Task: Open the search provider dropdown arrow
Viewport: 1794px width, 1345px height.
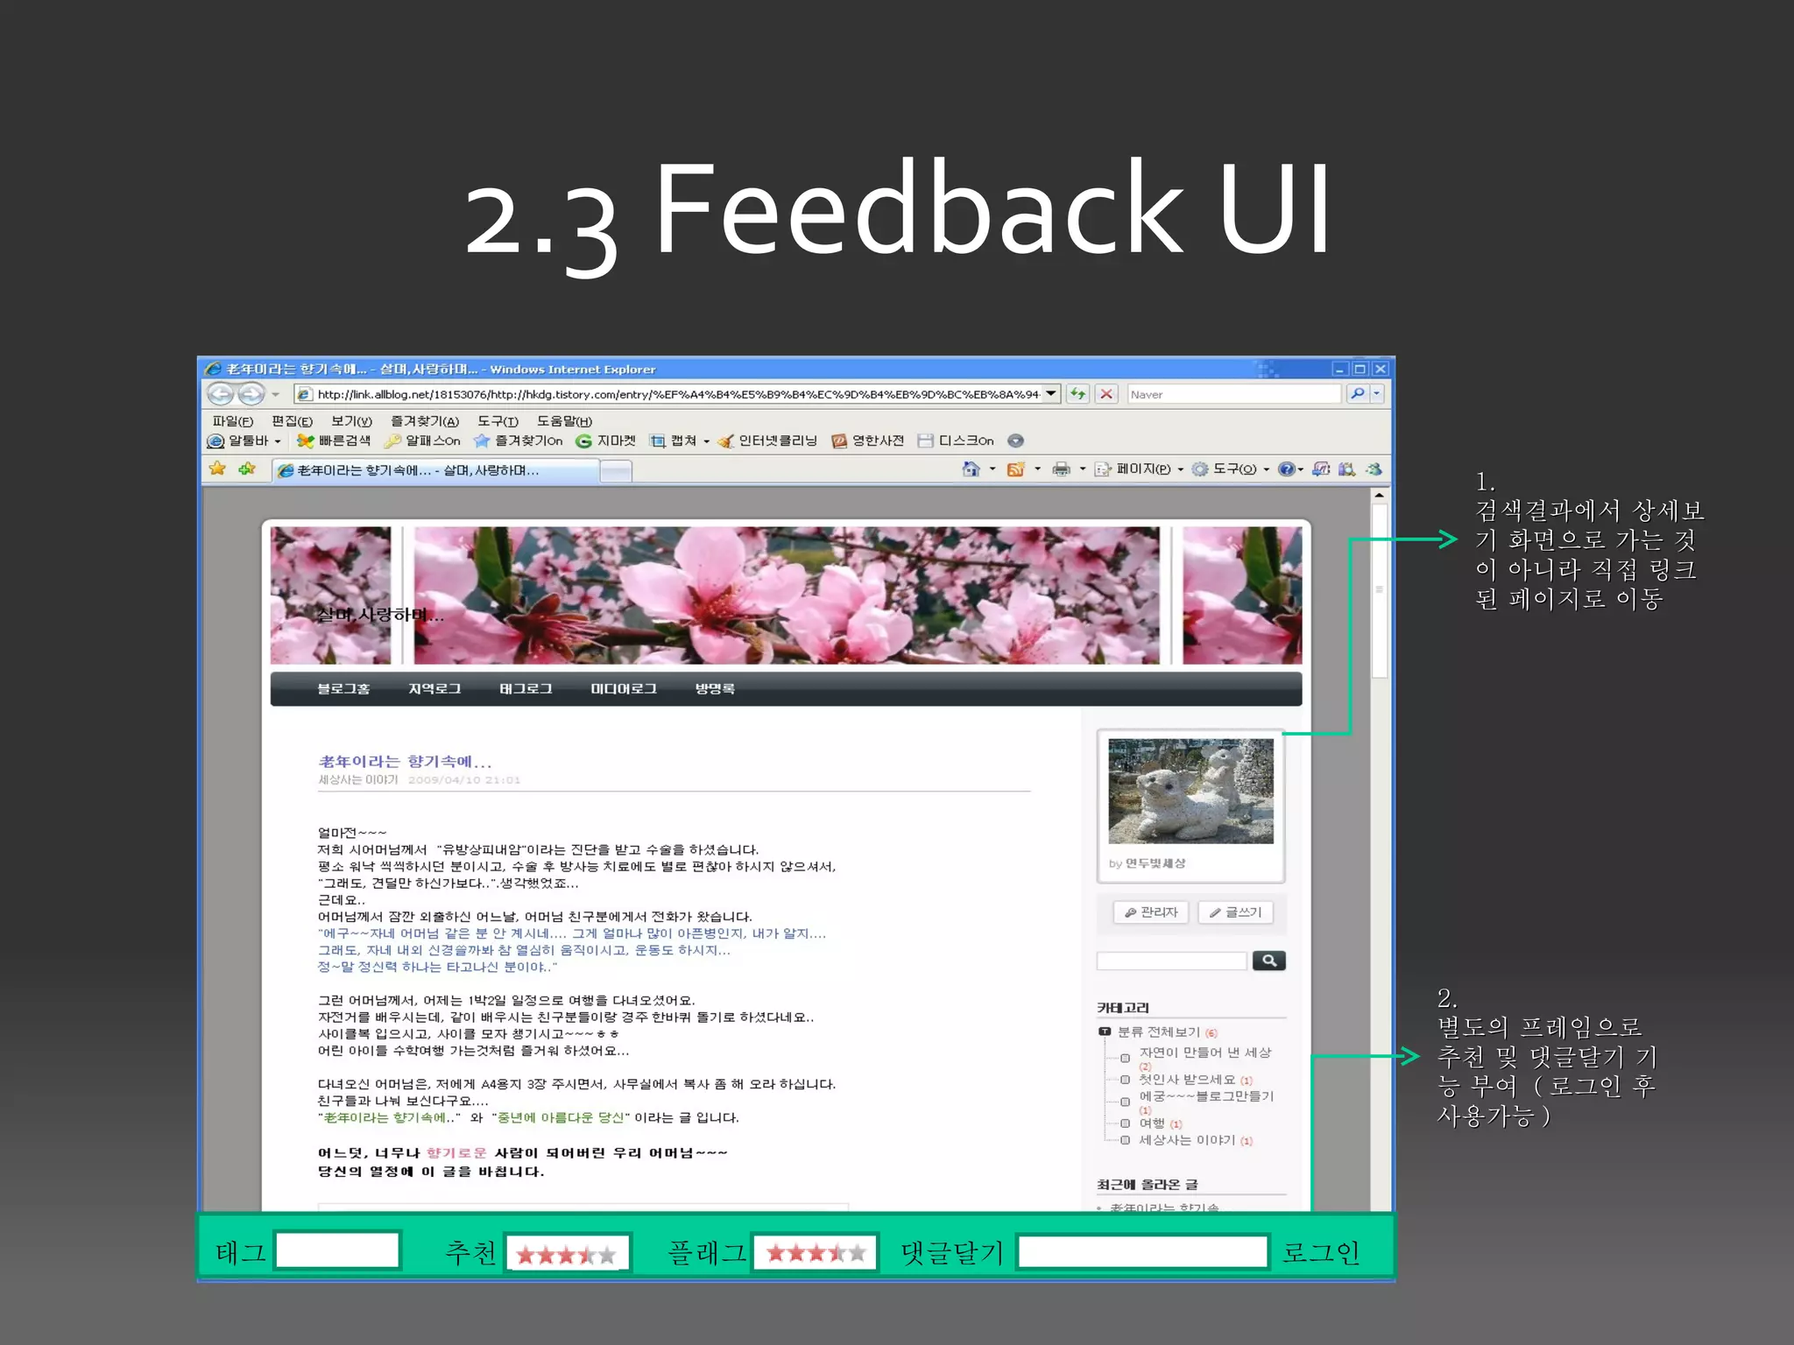Action: 1376,394
